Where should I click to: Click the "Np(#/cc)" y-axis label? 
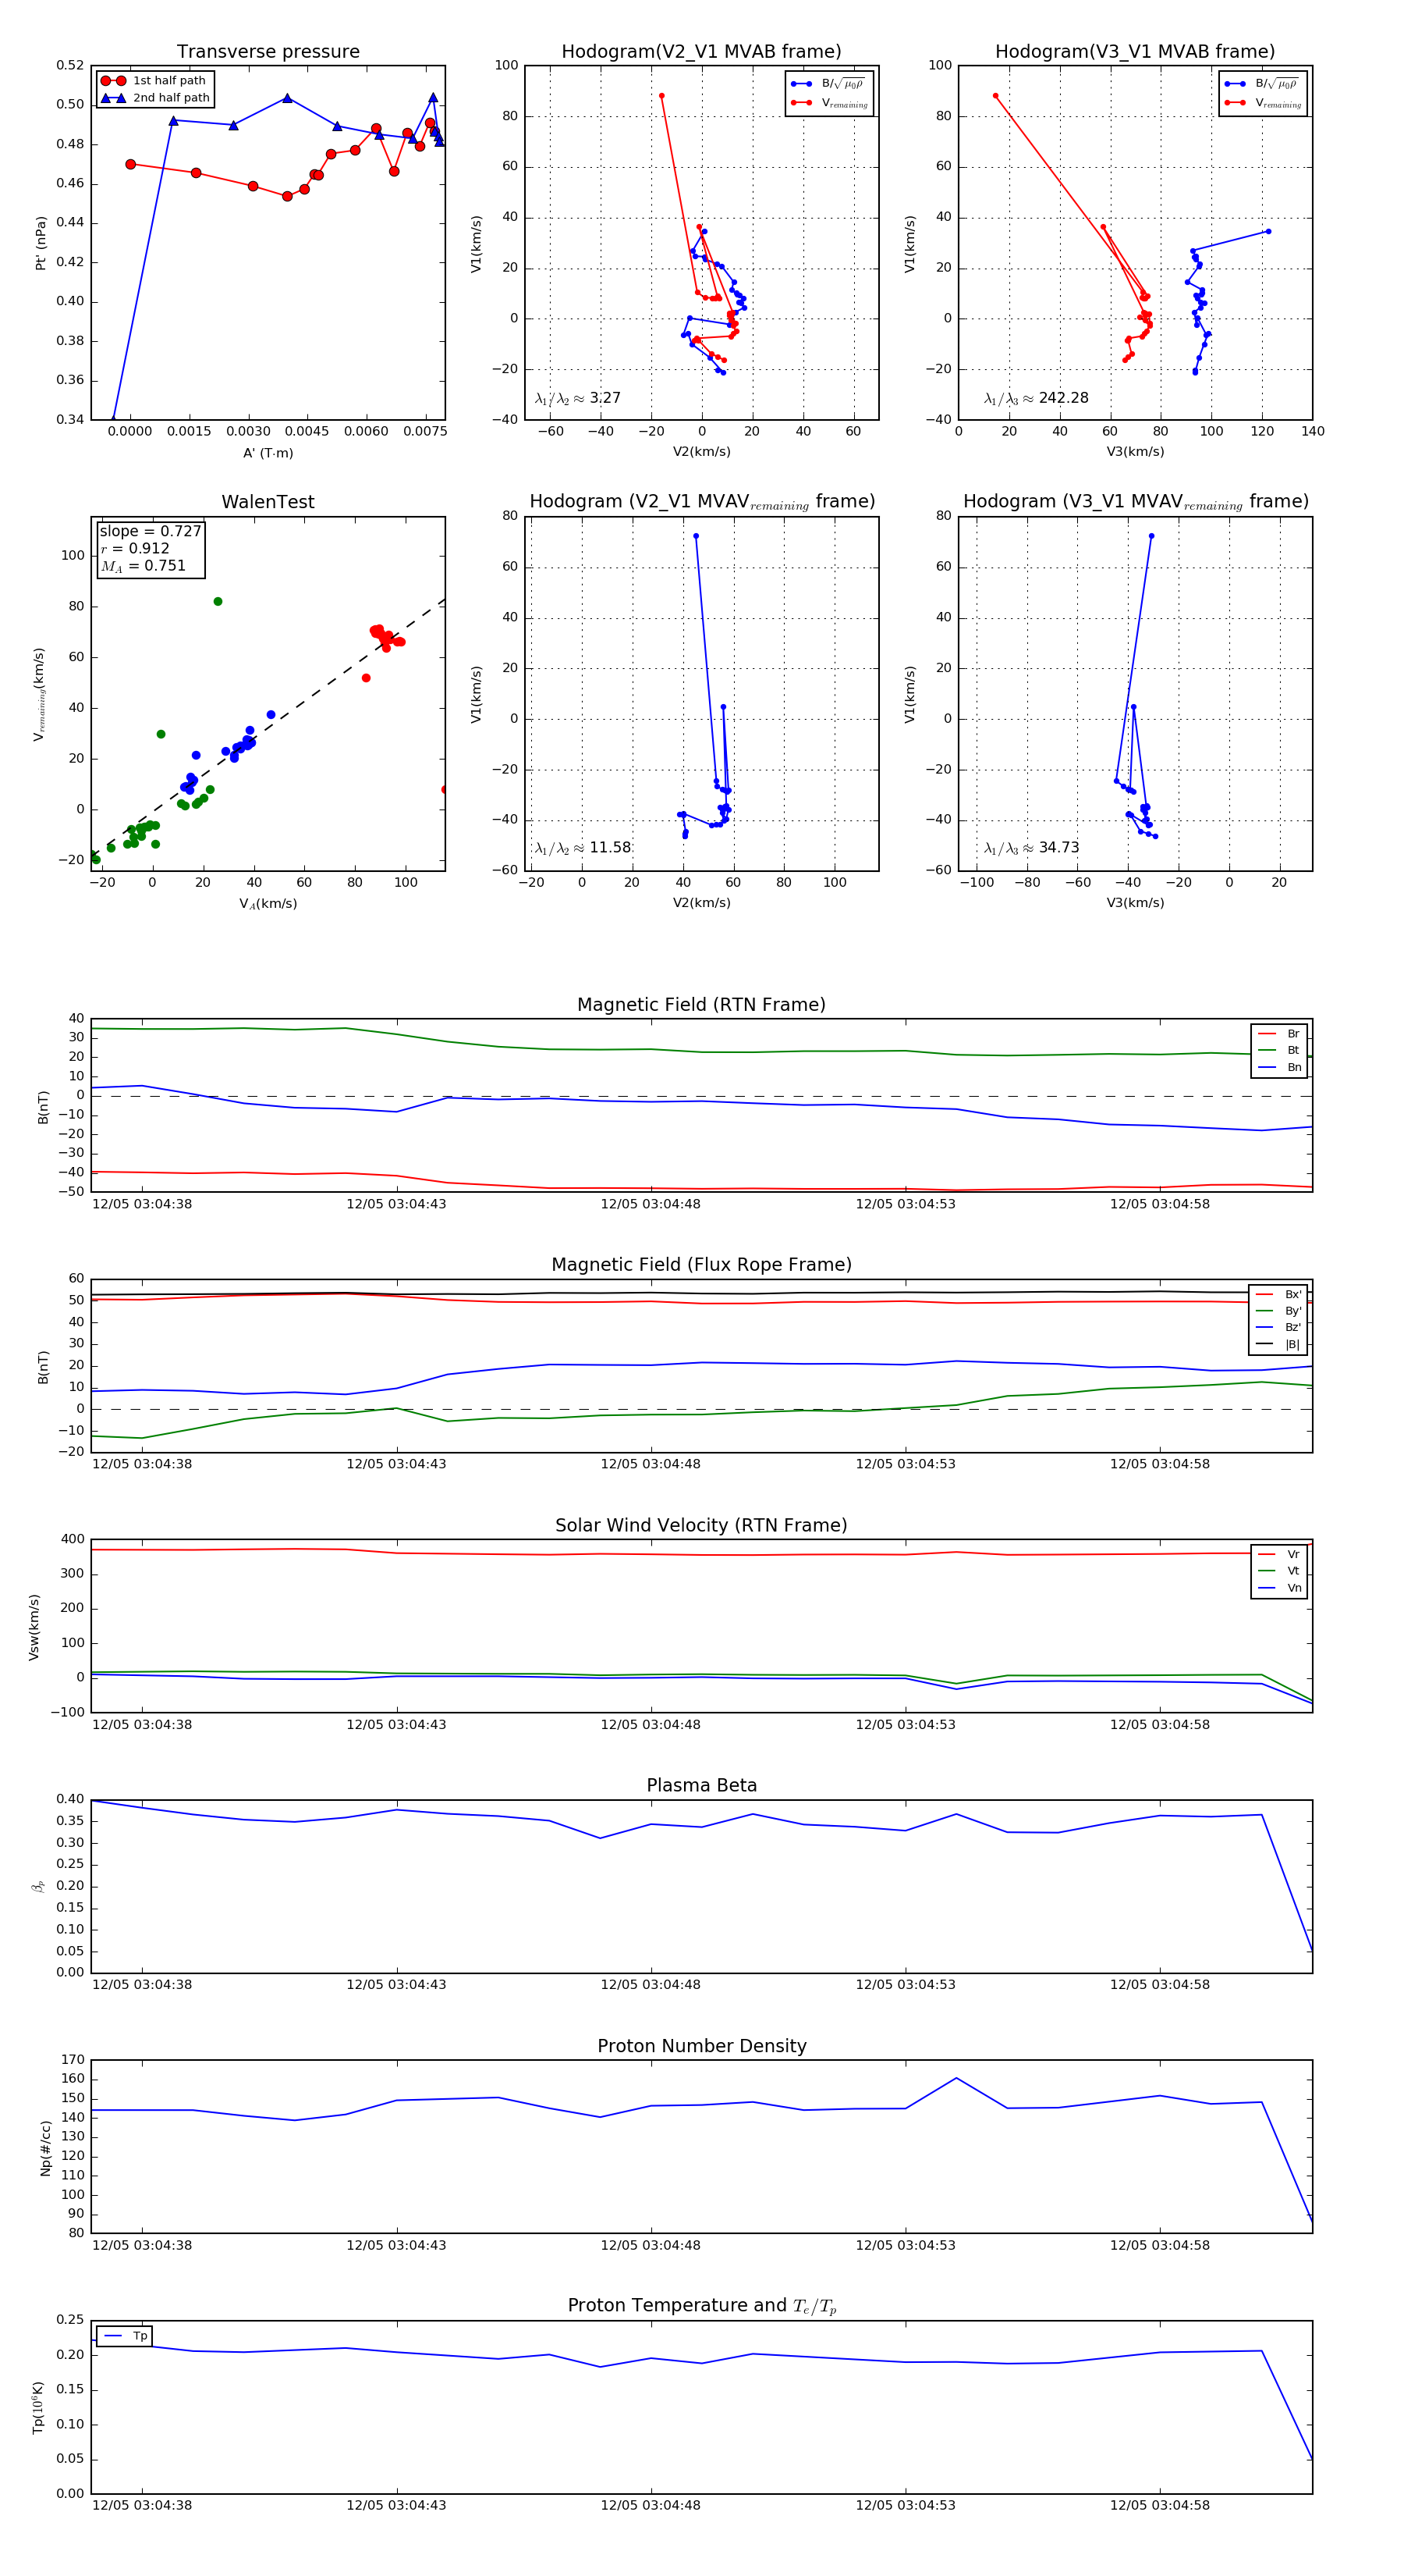tap(45, 2148)
